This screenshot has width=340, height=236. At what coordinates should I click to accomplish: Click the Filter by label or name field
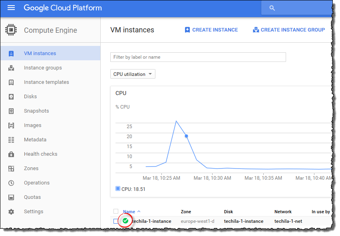[198, 57]
